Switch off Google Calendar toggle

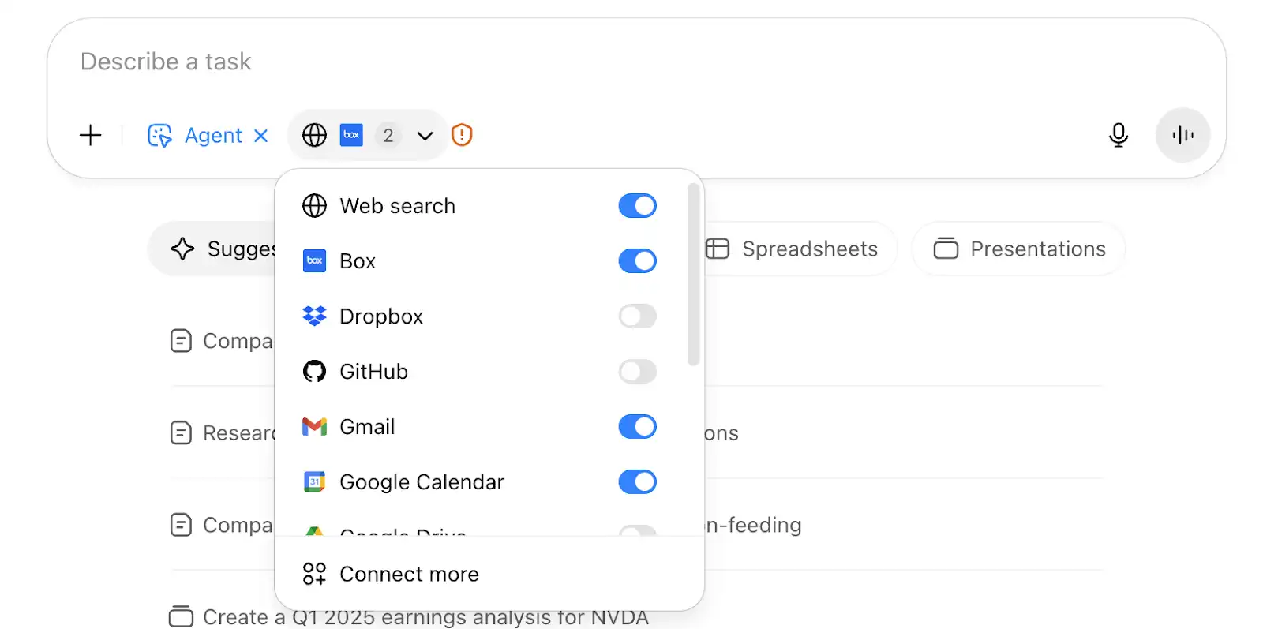point(638,482)
